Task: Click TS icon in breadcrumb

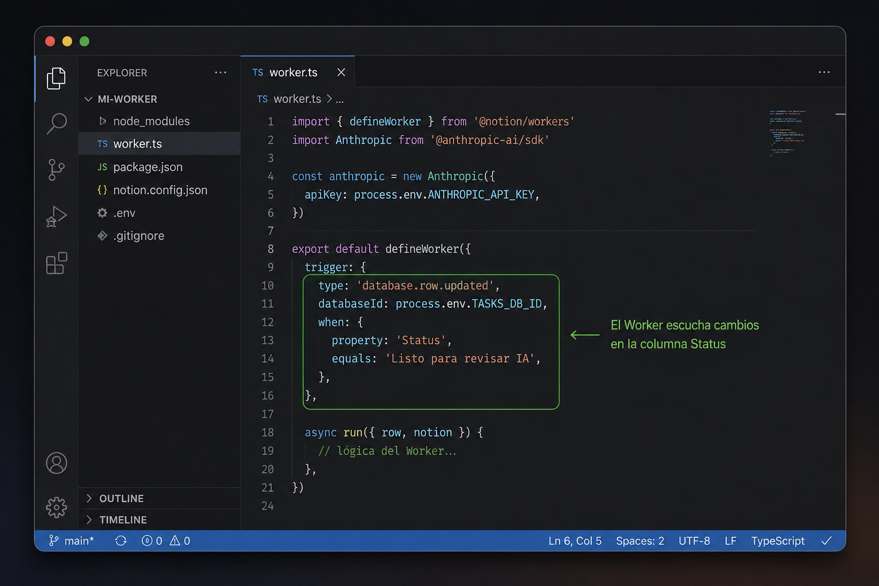Action: click(x=262, y=99)
